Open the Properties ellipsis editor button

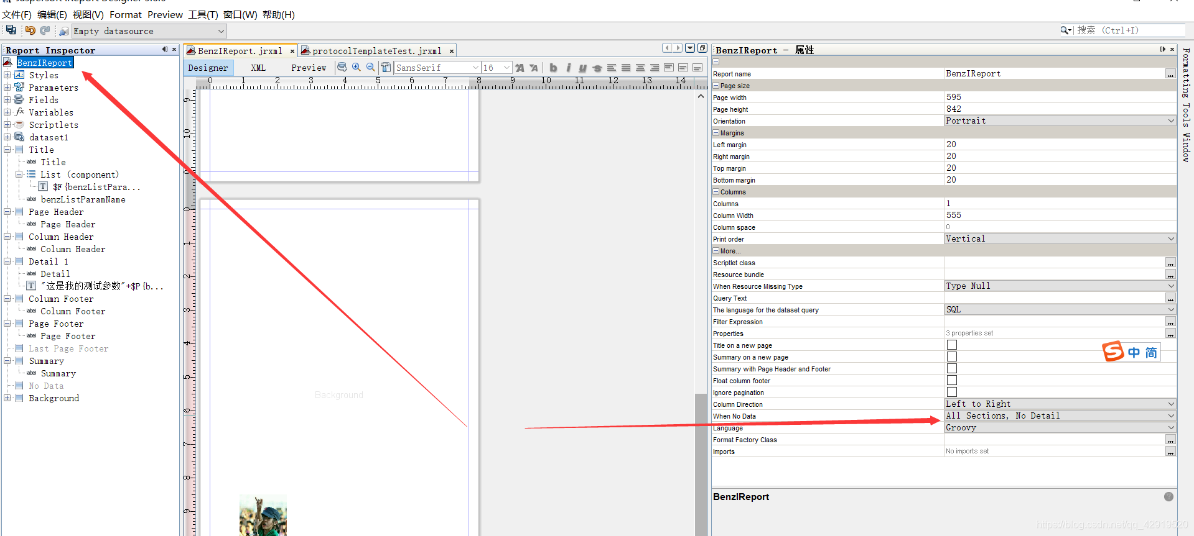coord(1170,334)
